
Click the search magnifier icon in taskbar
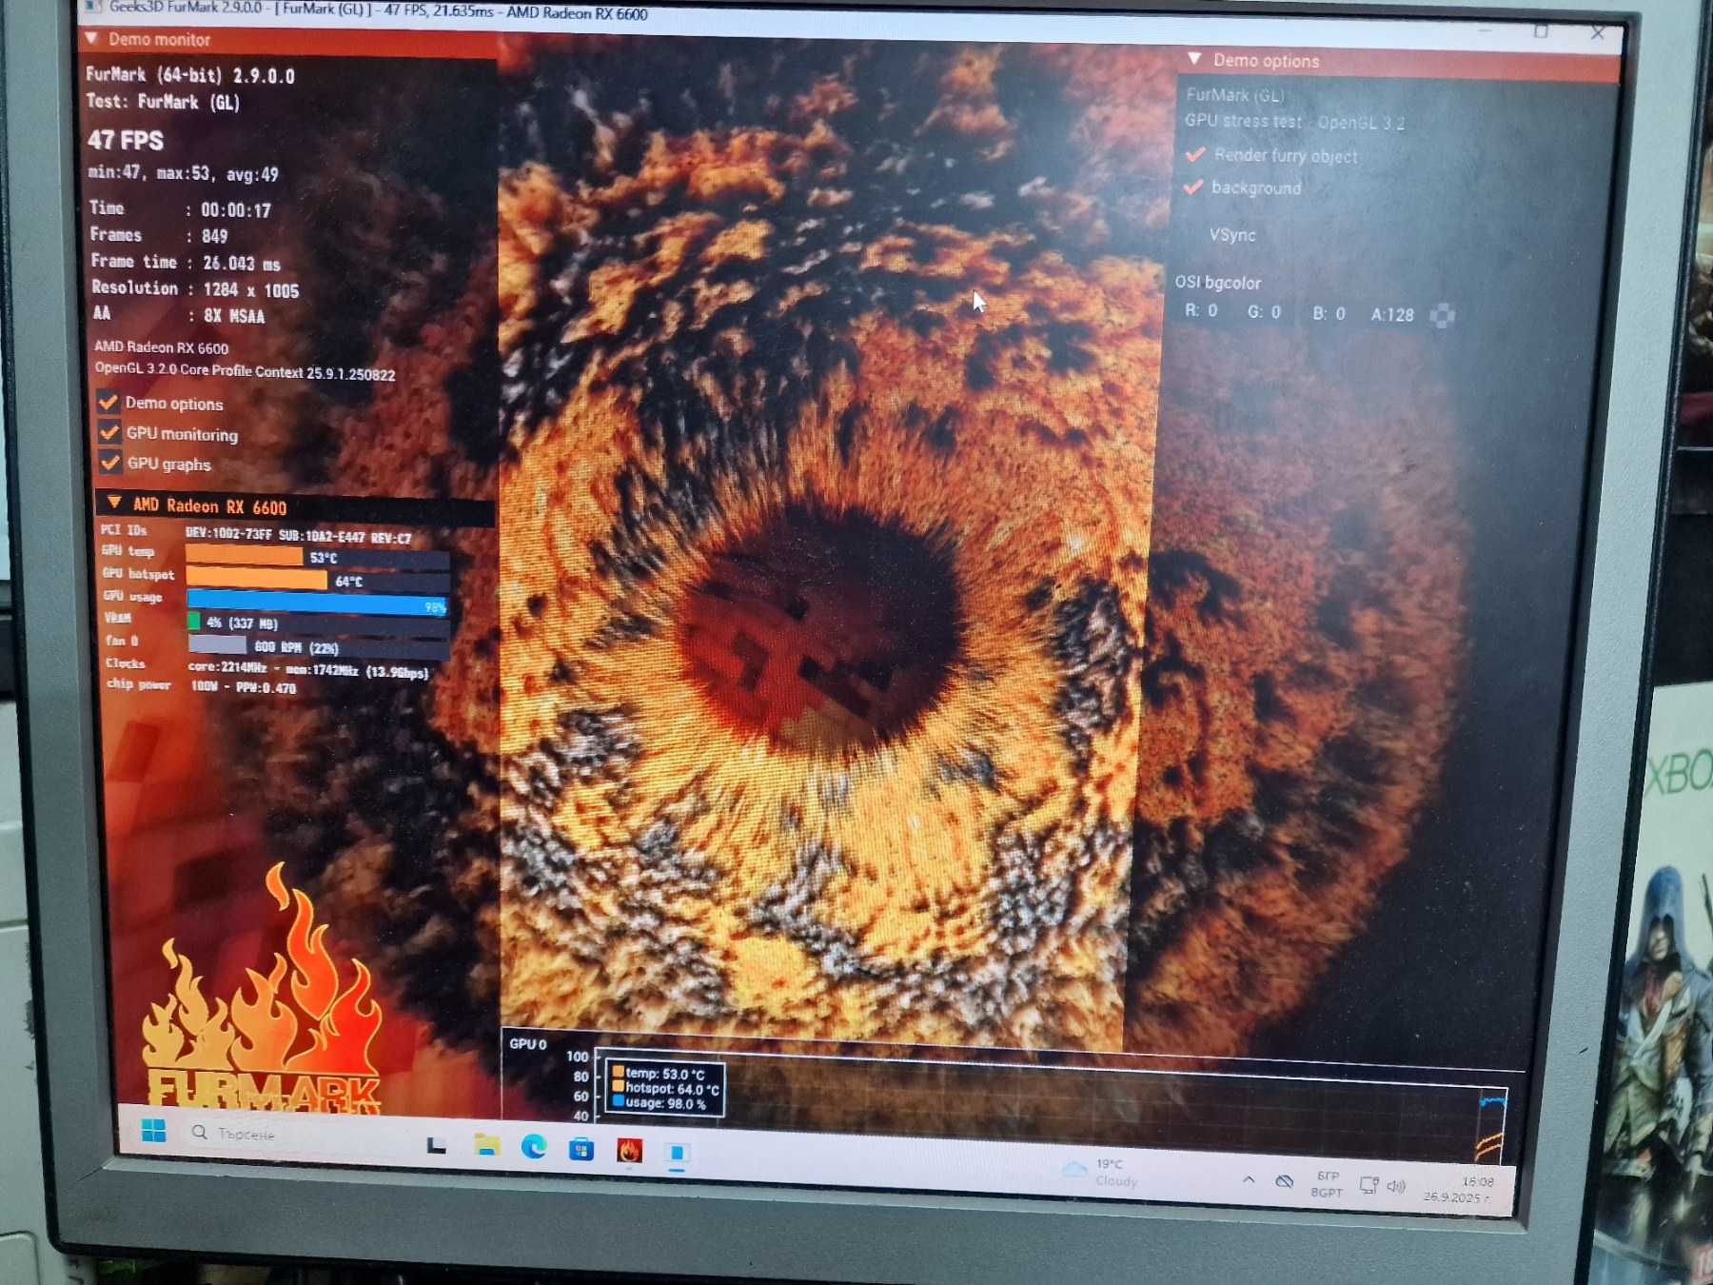tap(199, 1132)
